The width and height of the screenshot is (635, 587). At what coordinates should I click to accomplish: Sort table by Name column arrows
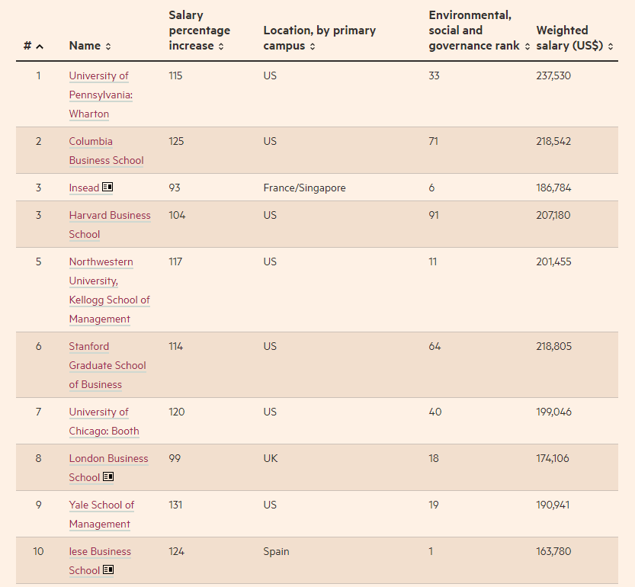point(108,47)
